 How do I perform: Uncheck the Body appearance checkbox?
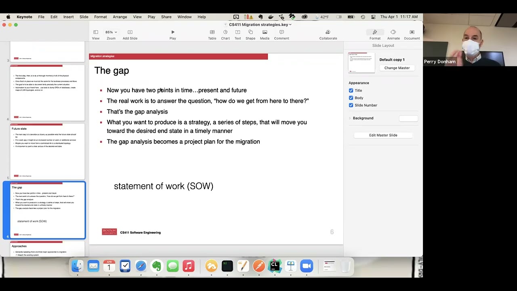pos(351,98)
